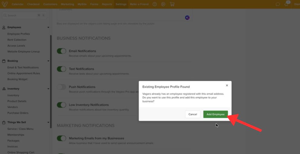Viewport: 300px width, 154px height.
Task: Open the notifications bell icon
Action: point(286,4)
